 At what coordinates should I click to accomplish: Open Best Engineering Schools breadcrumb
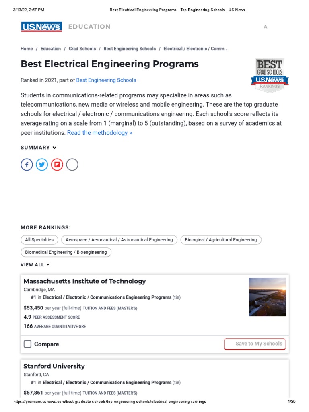point(130,49)
